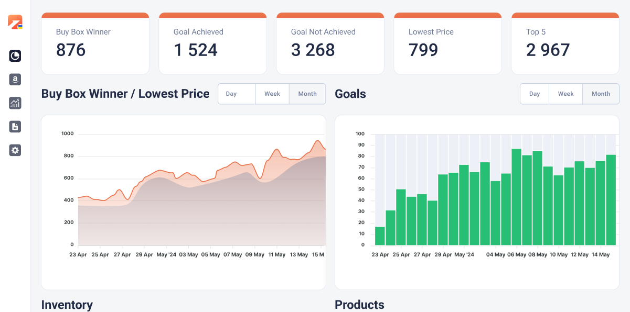Enable Day view on the Goals chart
Image resolution: width=630 pixels, height=312 pixels.
click(534, 94)
